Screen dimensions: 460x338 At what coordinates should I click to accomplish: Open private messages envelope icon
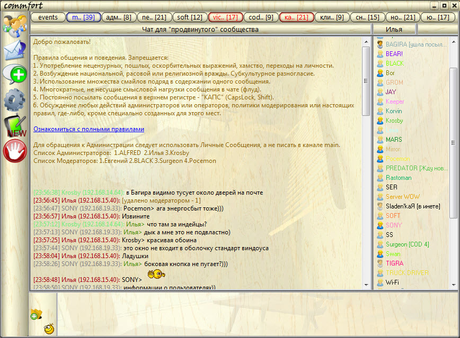[14, 50]
